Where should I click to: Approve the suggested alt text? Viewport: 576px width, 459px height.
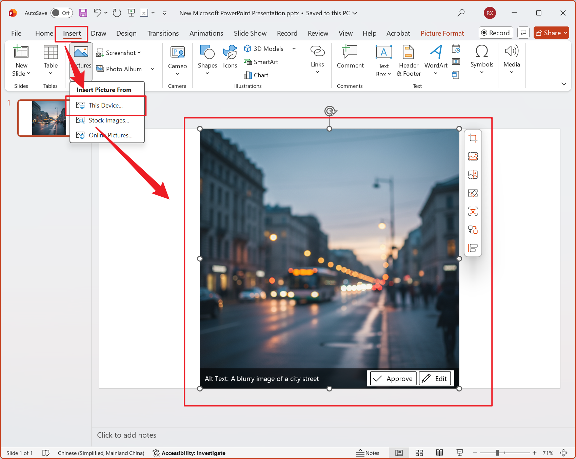click(x=393, y=379)
